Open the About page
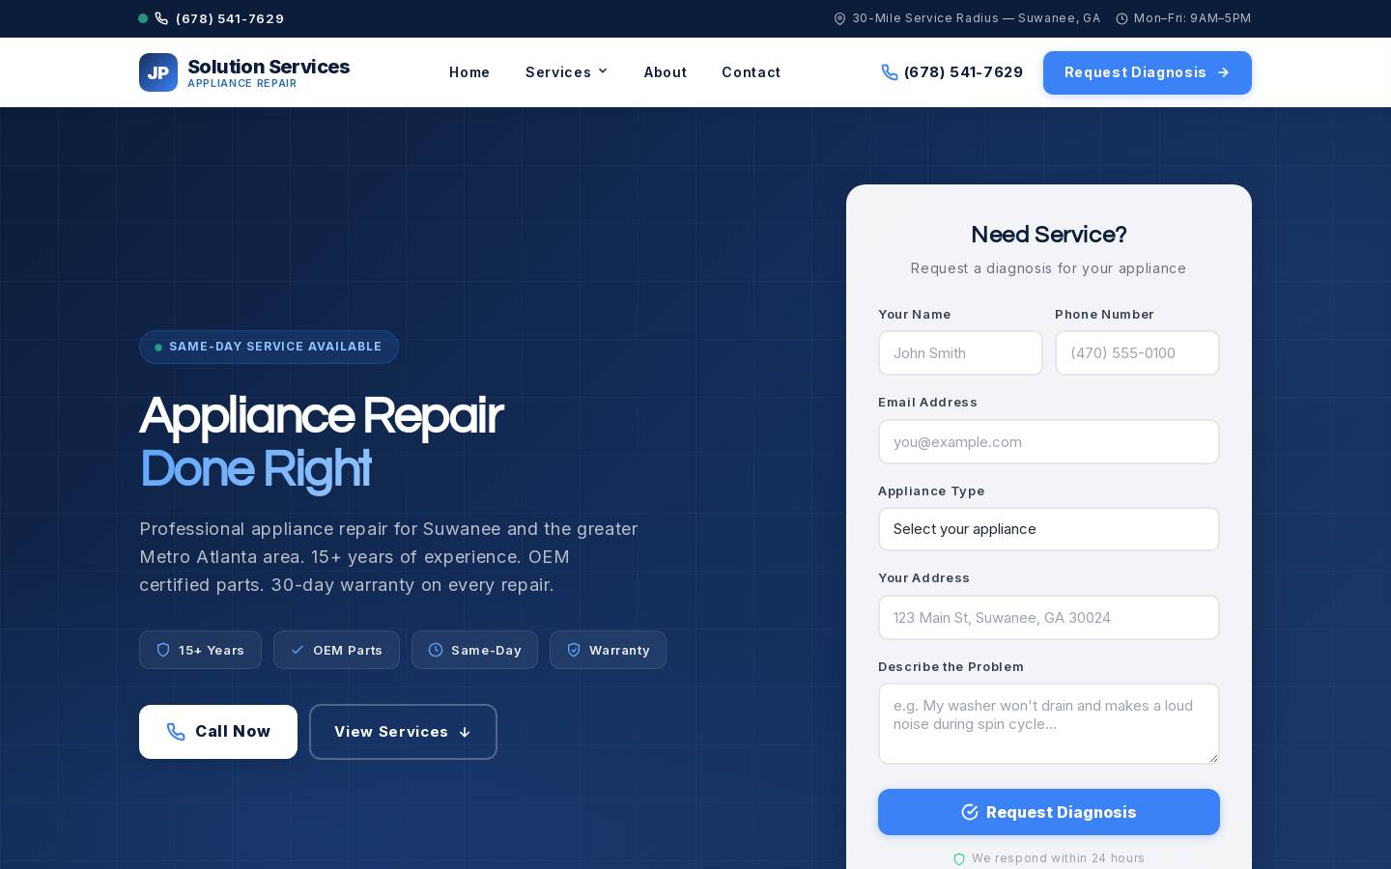The image size is (1391, 869). click(x=666, y=72)
